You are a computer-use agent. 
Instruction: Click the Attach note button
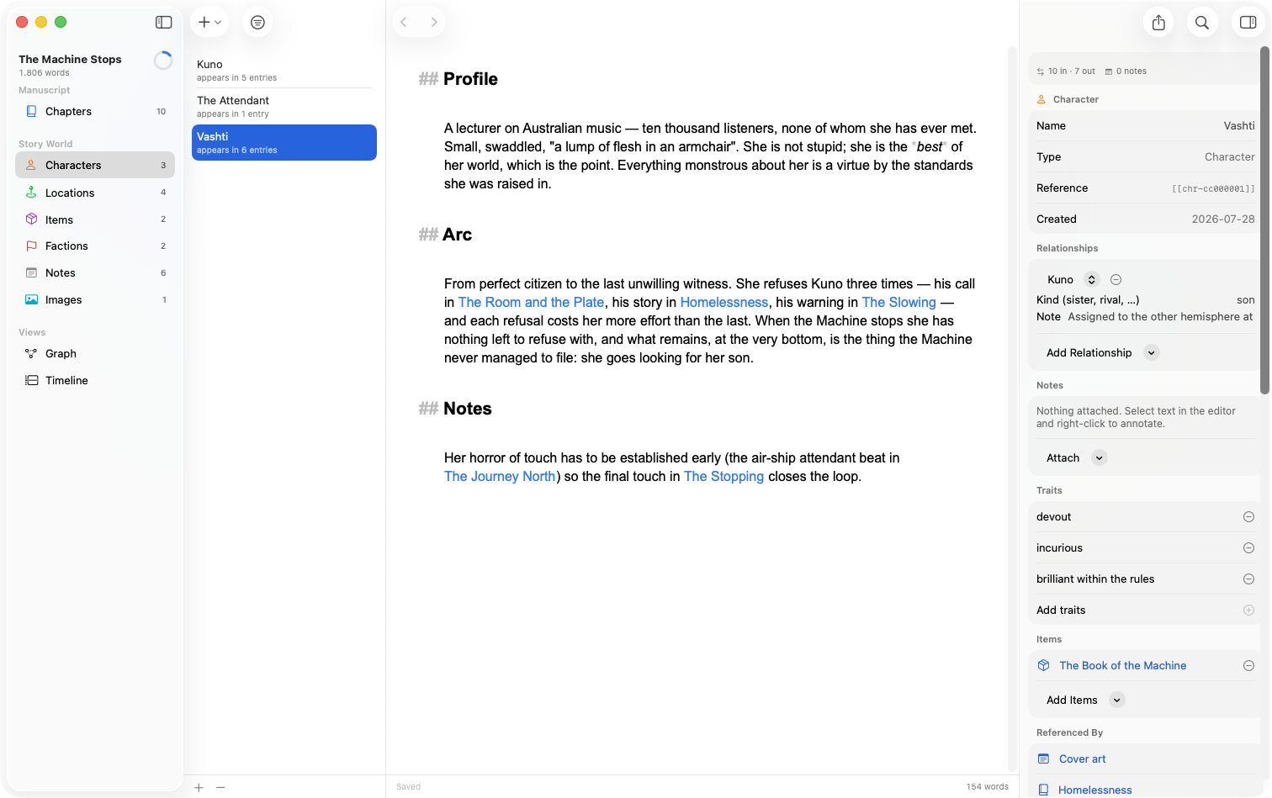pyautogui.click(x=1063, y=458)
